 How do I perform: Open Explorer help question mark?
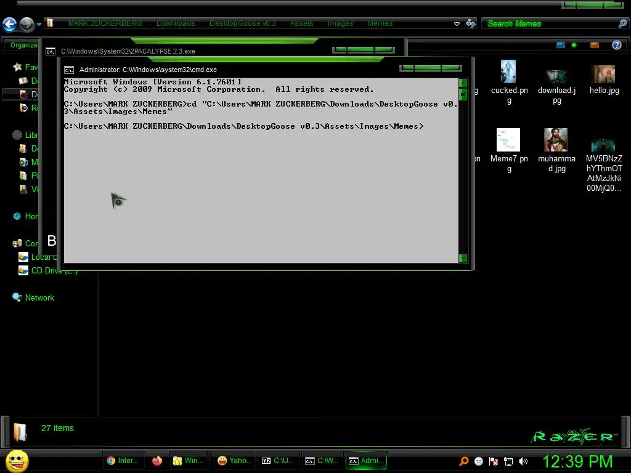pyautogui.click(x=616, y=45)
